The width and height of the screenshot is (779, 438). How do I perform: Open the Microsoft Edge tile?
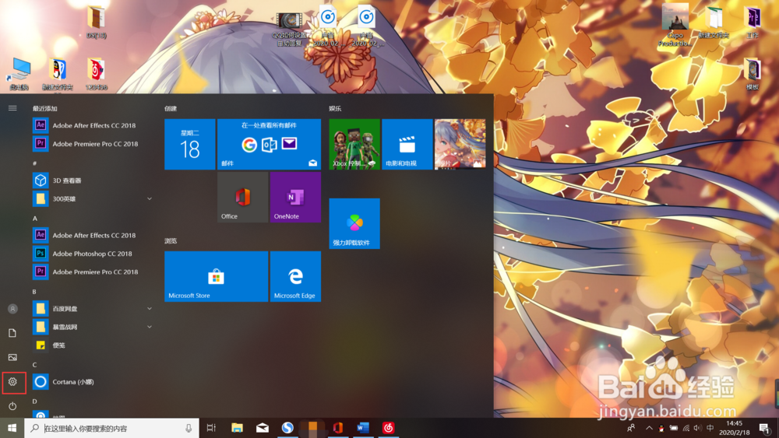295,276
